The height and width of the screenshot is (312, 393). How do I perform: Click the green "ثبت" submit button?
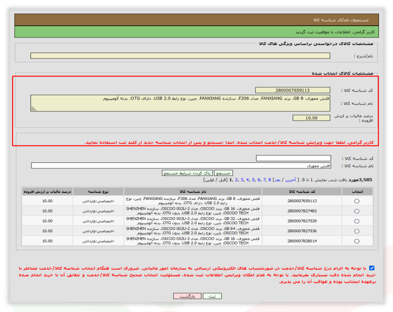tap(212, 296)
